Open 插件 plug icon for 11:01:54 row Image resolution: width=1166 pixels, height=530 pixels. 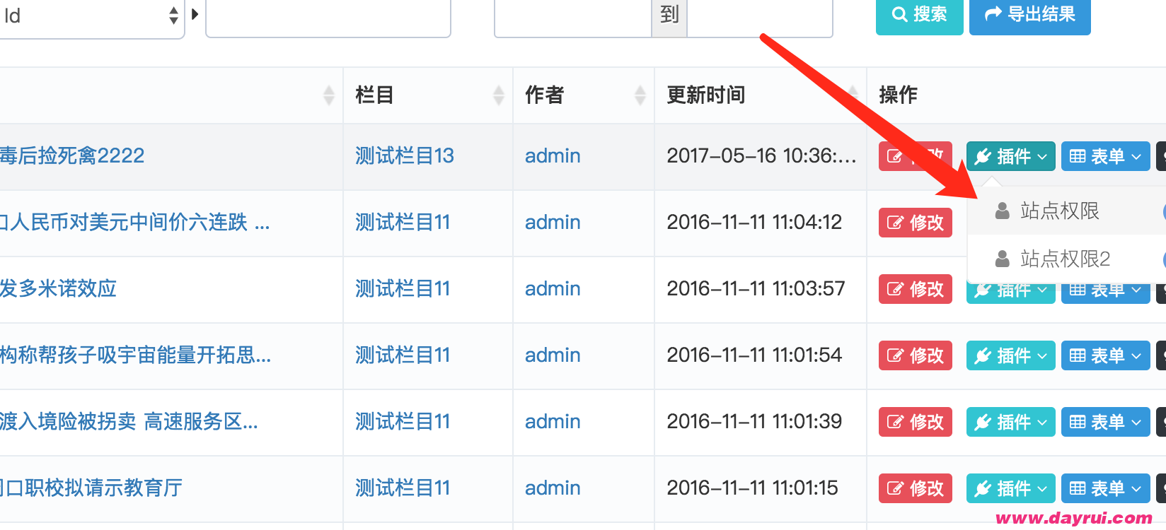click(982, 355)
